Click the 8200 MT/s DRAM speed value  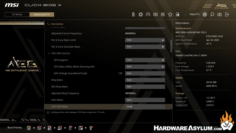(212, 86)
